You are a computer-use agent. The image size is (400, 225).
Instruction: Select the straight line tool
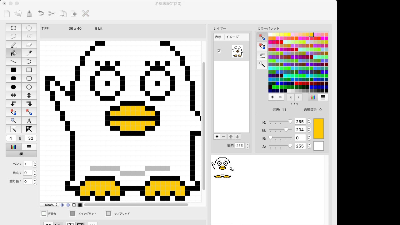13,62
